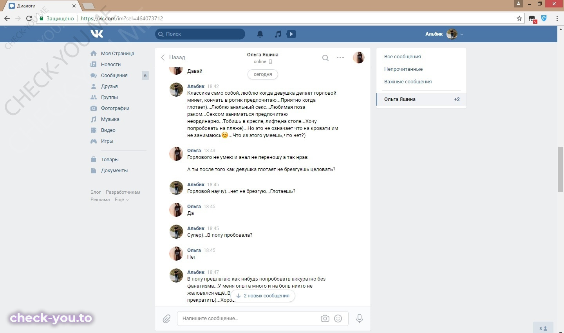Click the browser back arrow
This screenshot has width=564, height=333.
point(7,18)
